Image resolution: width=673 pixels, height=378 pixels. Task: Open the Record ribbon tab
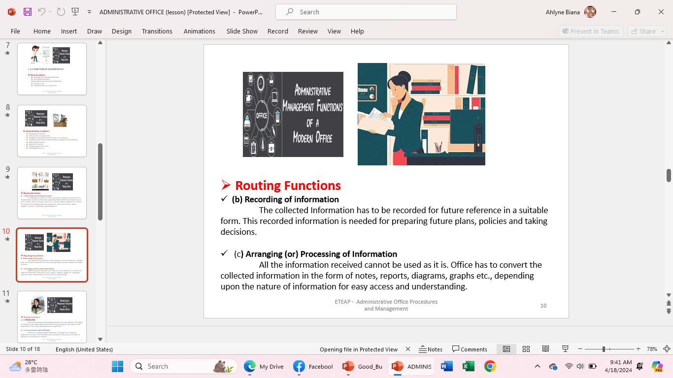tap(278, 31)
